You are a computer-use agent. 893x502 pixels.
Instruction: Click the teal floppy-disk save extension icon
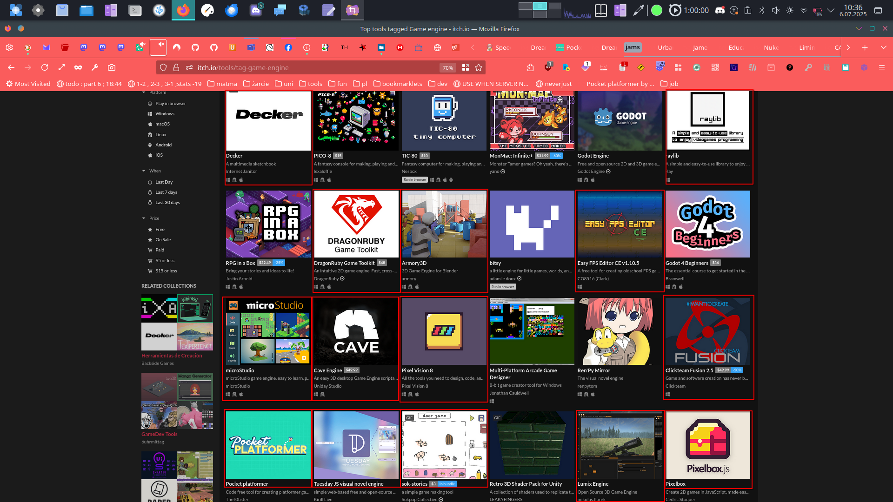[x=846, y=67]
